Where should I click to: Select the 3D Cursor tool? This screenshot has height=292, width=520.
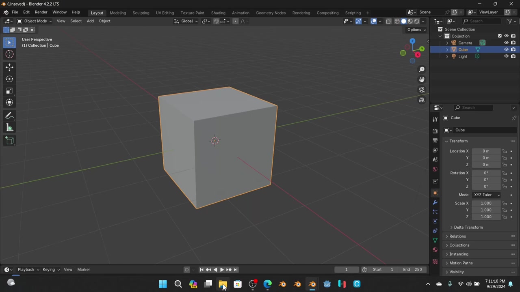9,54
